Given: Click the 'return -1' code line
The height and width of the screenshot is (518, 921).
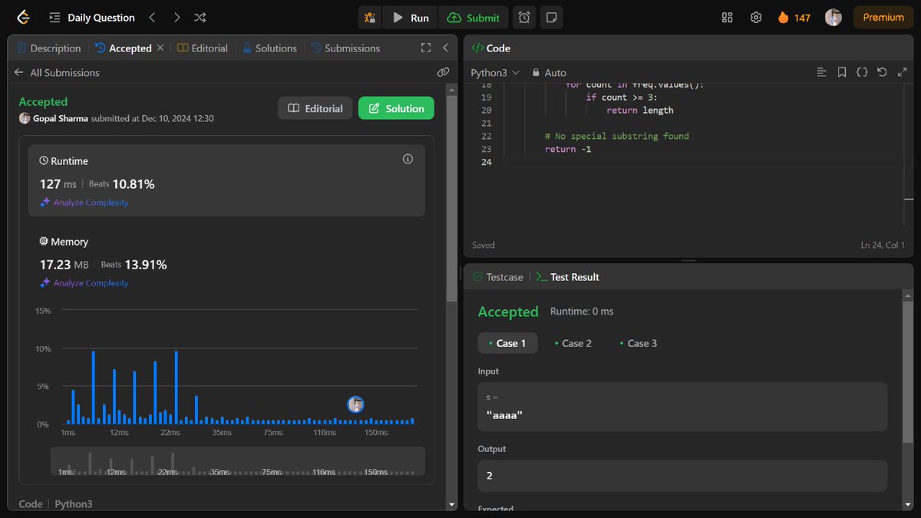Looking at the screenshot, I should click(568, 149).
